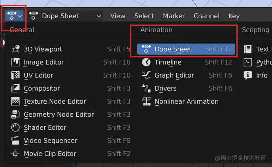Choose the highlighted Dope Sheet entry
This screenshot has width=272, height=167.
pos(186,49)
